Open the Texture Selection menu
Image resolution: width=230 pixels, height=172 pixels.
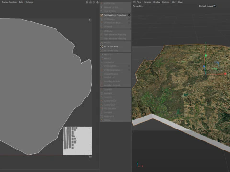click(x=10, y=2)
